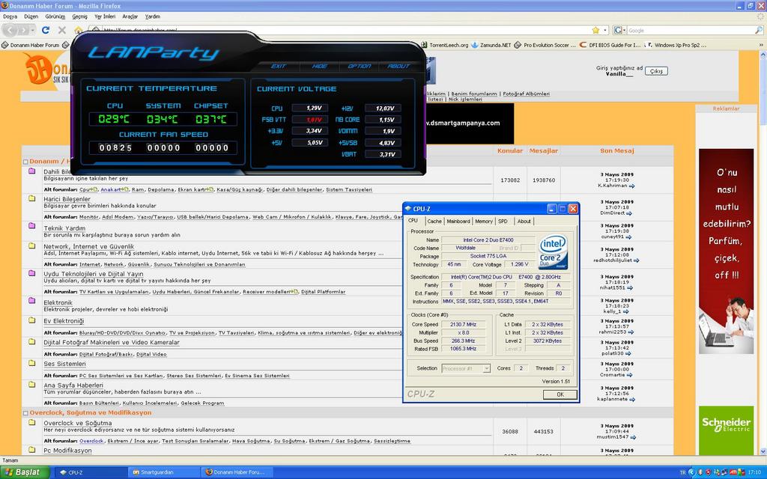Click inside the Google search field
Image resolution: width=767 pixels, height=479 pixels.
pos(690,30)
